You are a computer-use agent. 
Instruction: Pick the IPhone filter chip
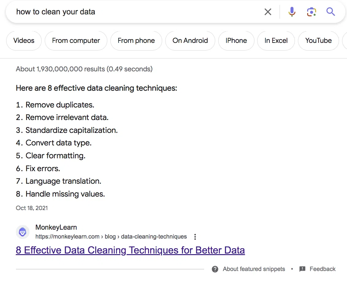(x=236, y=41)
